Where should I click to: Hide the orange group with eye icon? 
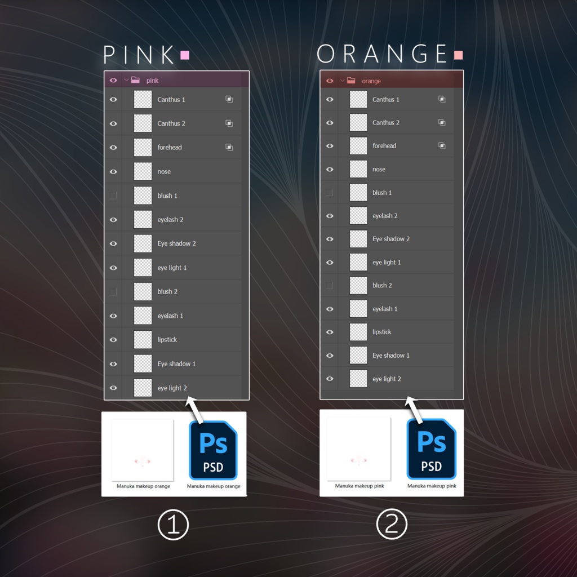330,81
